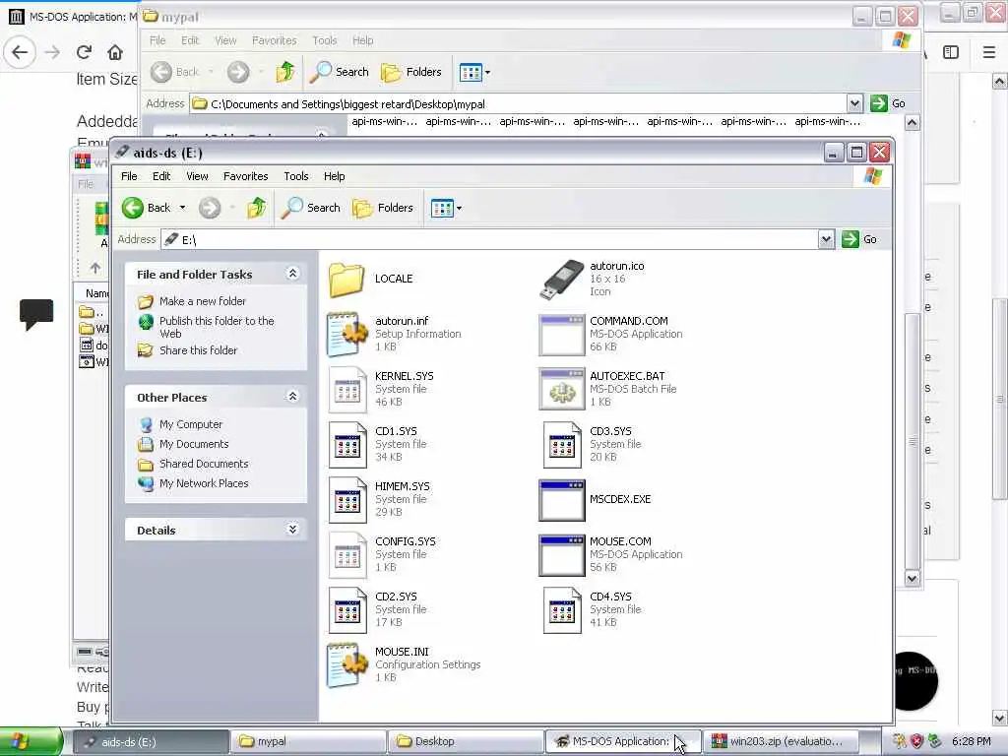Click the black speech bubble comment icon
Viewport: 1008px width, 756px height.
click(x=36, y=315)
